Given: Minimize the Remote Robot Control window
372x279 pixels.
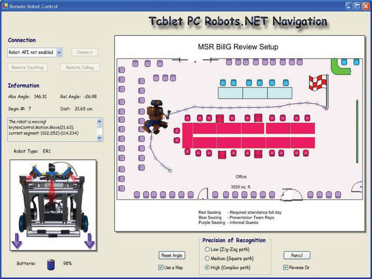Looking at the screenshot, I should 349,6.
